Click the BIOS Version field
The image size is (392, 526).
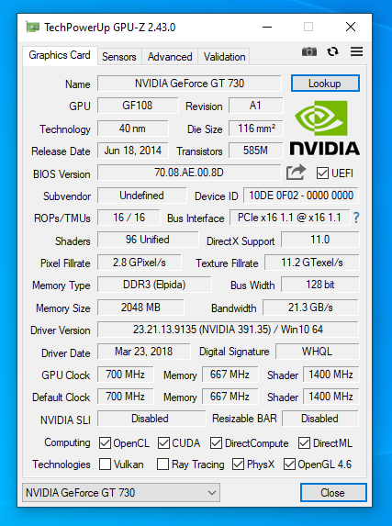pyautogui.click(x=189, y=173)
